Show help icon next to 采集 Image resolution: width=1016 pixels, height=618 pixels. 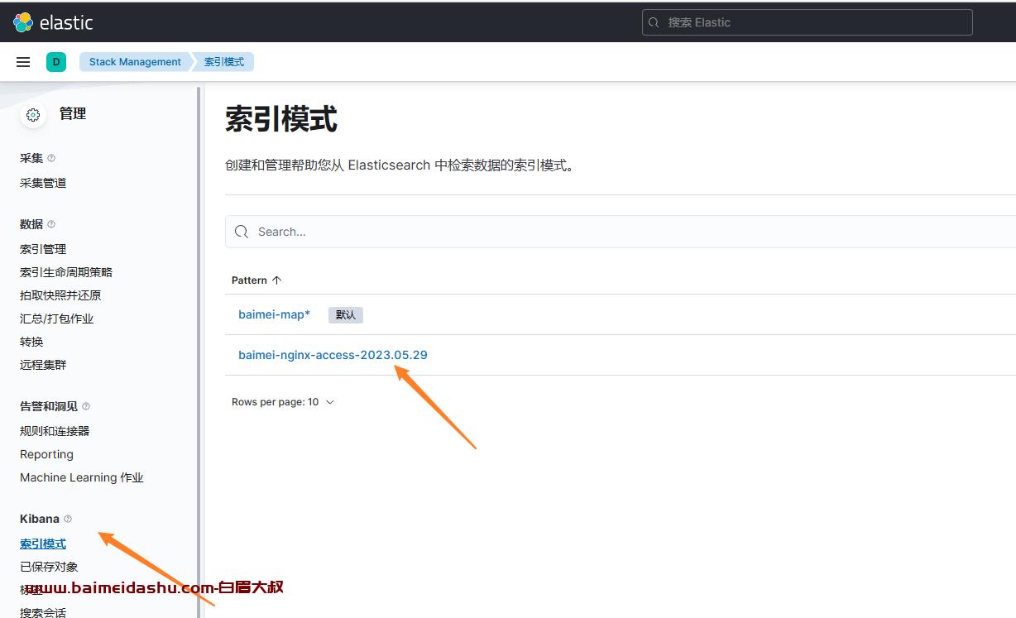pos(51,158)
